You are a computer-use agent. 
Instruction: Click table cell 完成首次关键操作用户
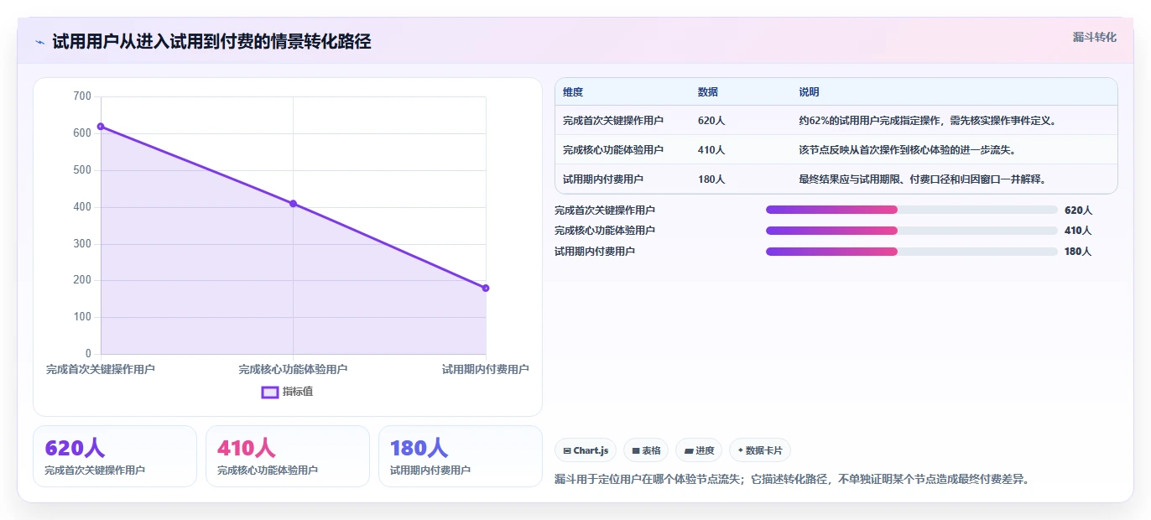613,121
